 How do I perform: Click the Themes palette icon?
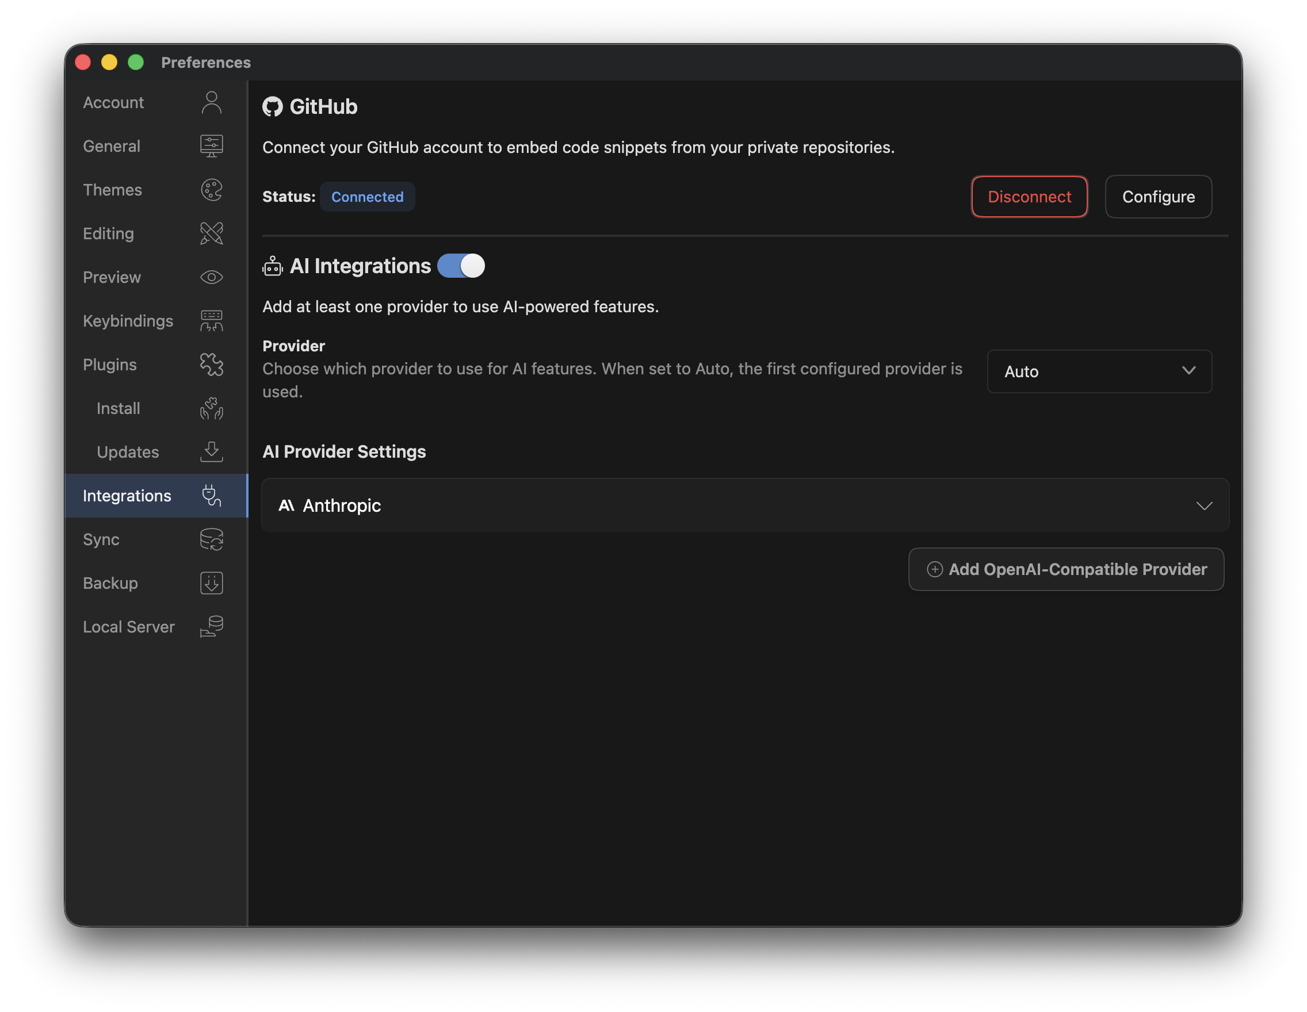[x=211, y=190]
